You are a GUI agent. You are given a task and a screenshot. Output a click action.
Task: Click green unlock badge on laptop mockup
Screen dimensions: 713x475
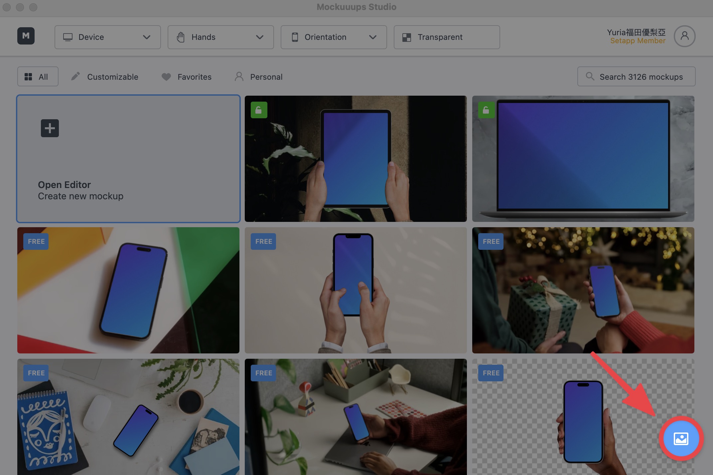click(486, 110)
